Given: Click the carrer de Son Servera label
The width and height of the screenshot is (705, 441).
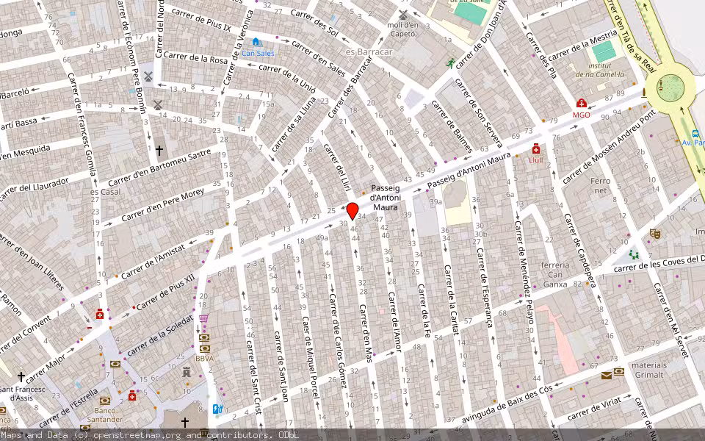Looking at the screenshot, I should click(x=478, y=113).
